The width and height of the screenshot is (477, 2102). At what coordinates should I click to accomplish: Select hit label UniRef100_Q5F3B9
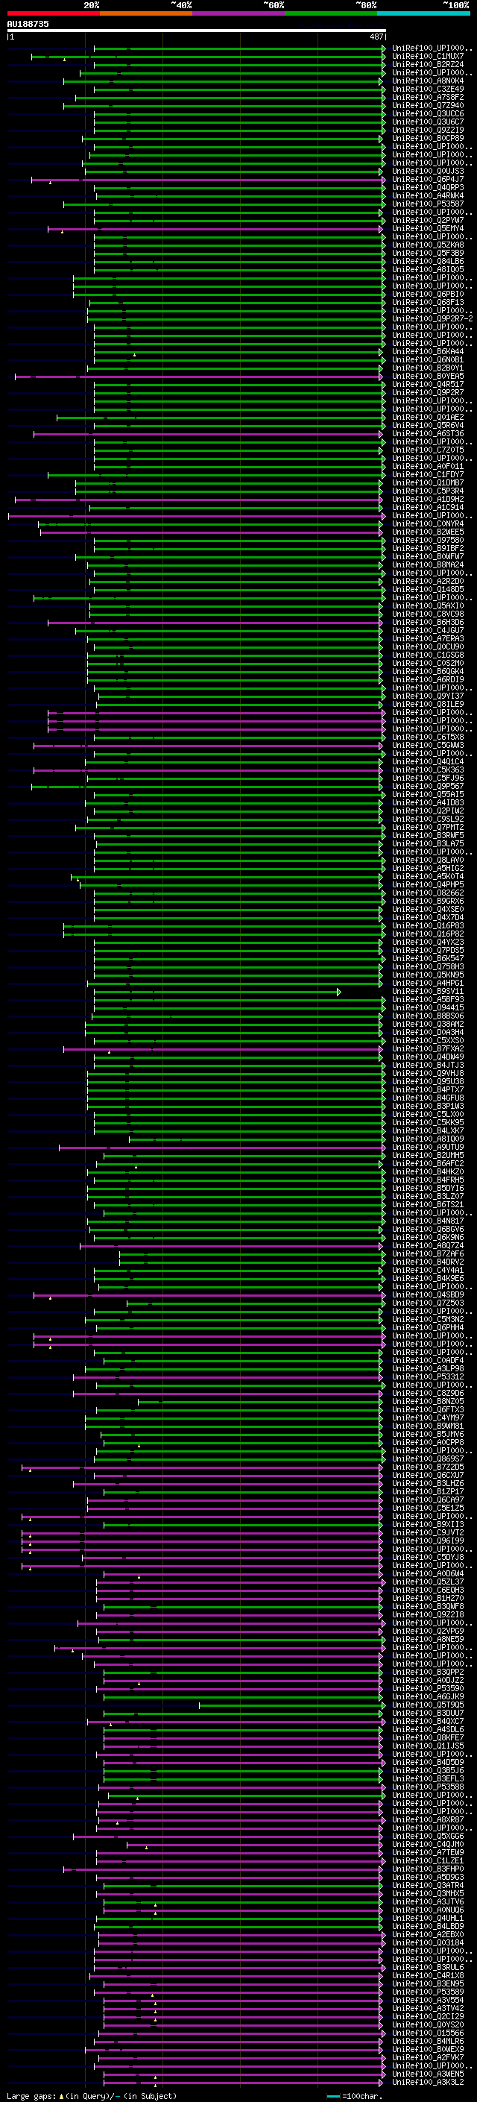tap(428, 254)
